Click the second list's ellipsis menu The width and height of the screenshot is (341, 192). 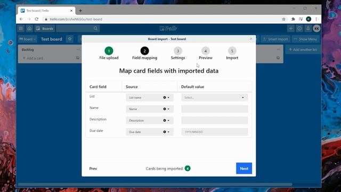pyautogui.click(x=279, y=50)
